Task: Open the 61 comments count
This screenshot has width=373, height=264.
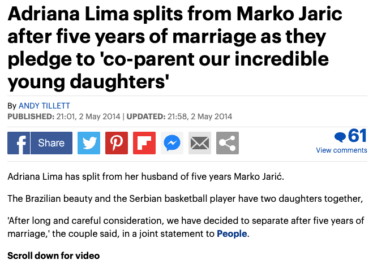Action: [x=357, y=136]
